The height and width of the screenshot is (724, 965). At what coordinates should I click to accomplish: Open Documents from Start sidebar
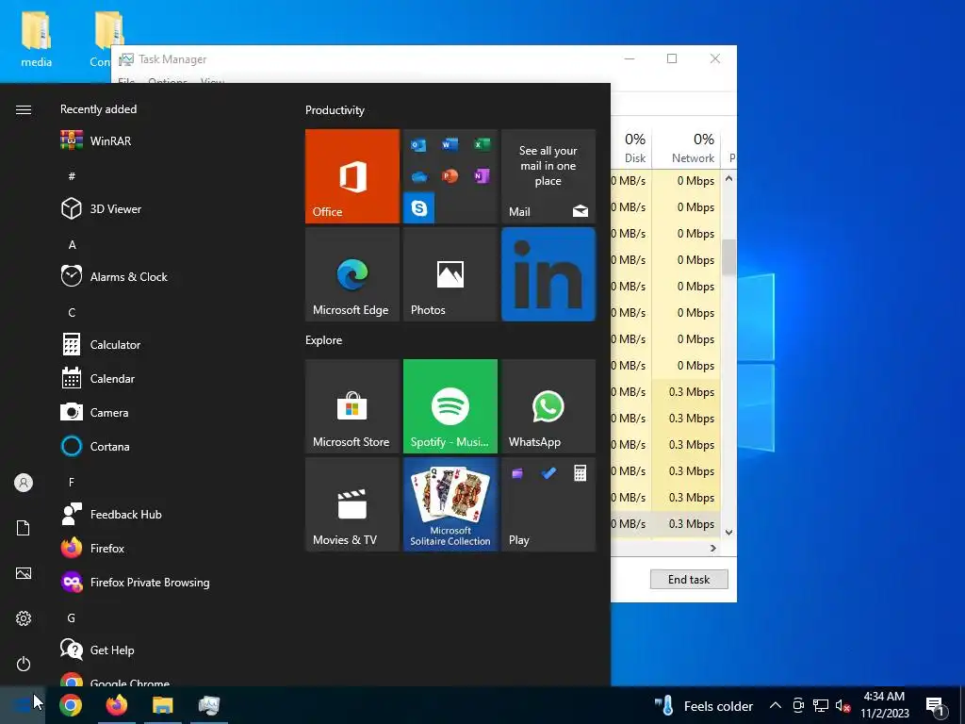(x=24, y=528)
